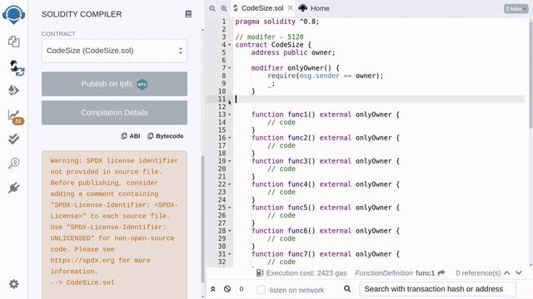Click 'address public owner;' line
The height and width of the screenshot is (299, 533).
pos(293,52)
